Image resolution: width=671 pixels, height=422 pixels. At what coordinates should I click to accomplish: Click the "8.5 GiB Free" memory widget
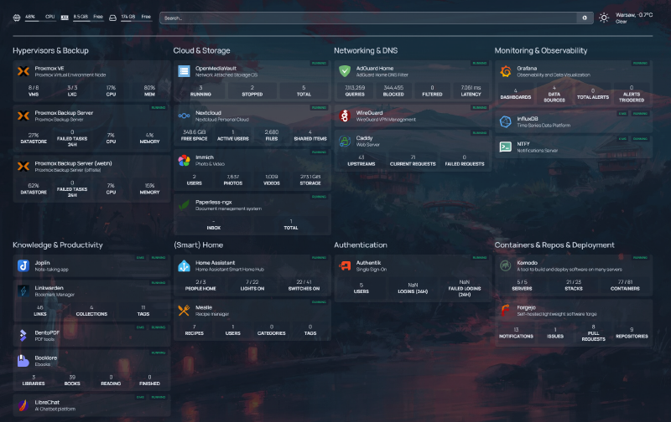click(x=83, y=18)
